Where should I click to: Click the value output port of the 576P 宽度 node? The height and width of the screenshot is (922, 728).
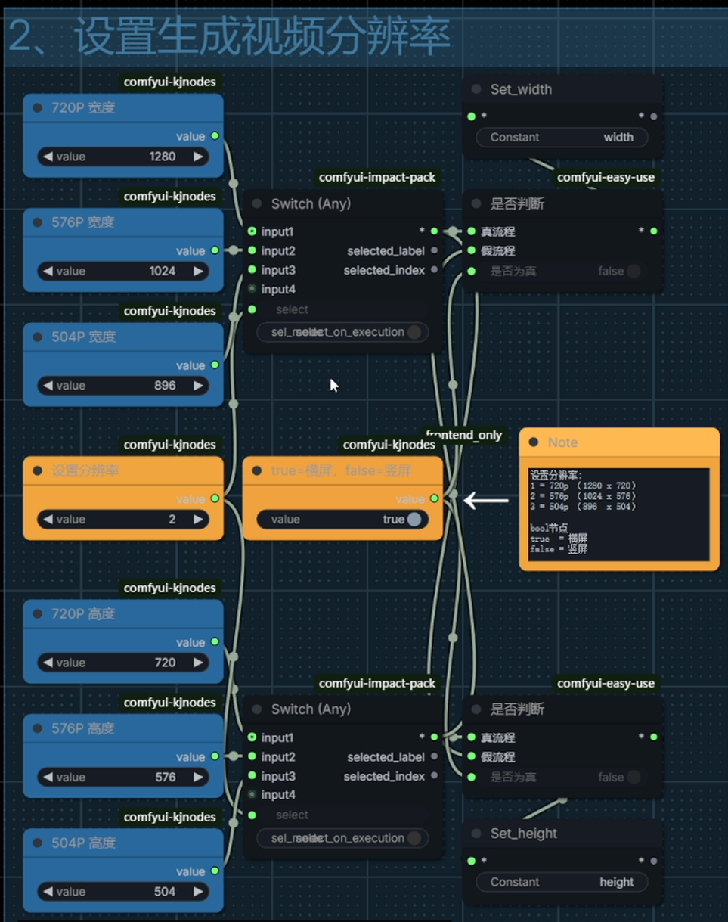pyautogui.click(x=215, y=250)
